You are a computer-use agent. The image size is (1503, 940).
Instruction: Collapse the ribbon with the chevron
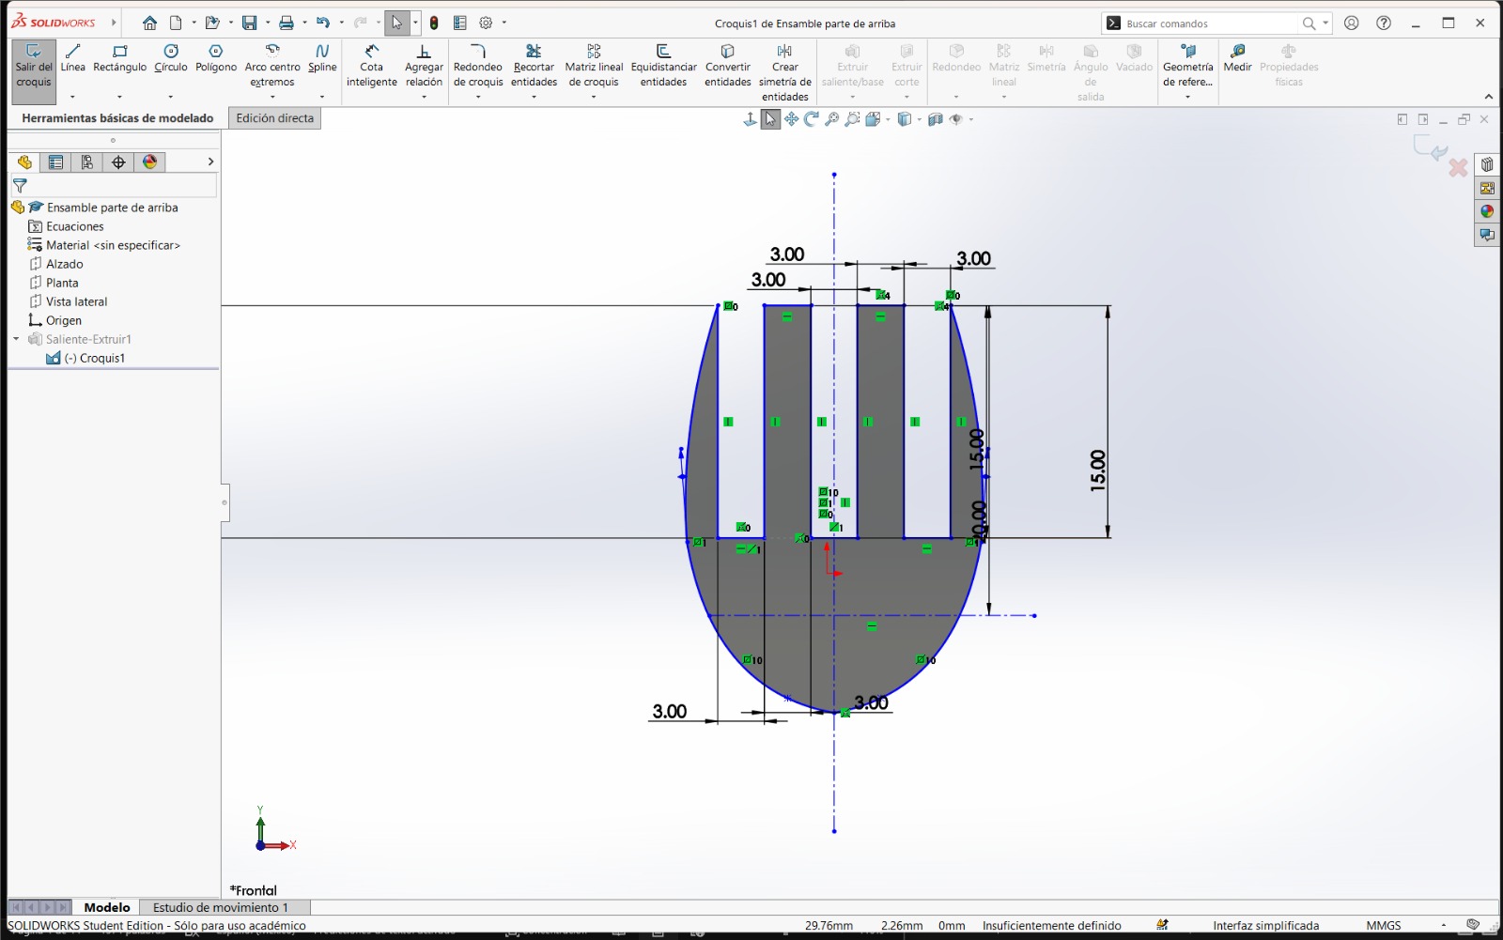coord(1488,97)
